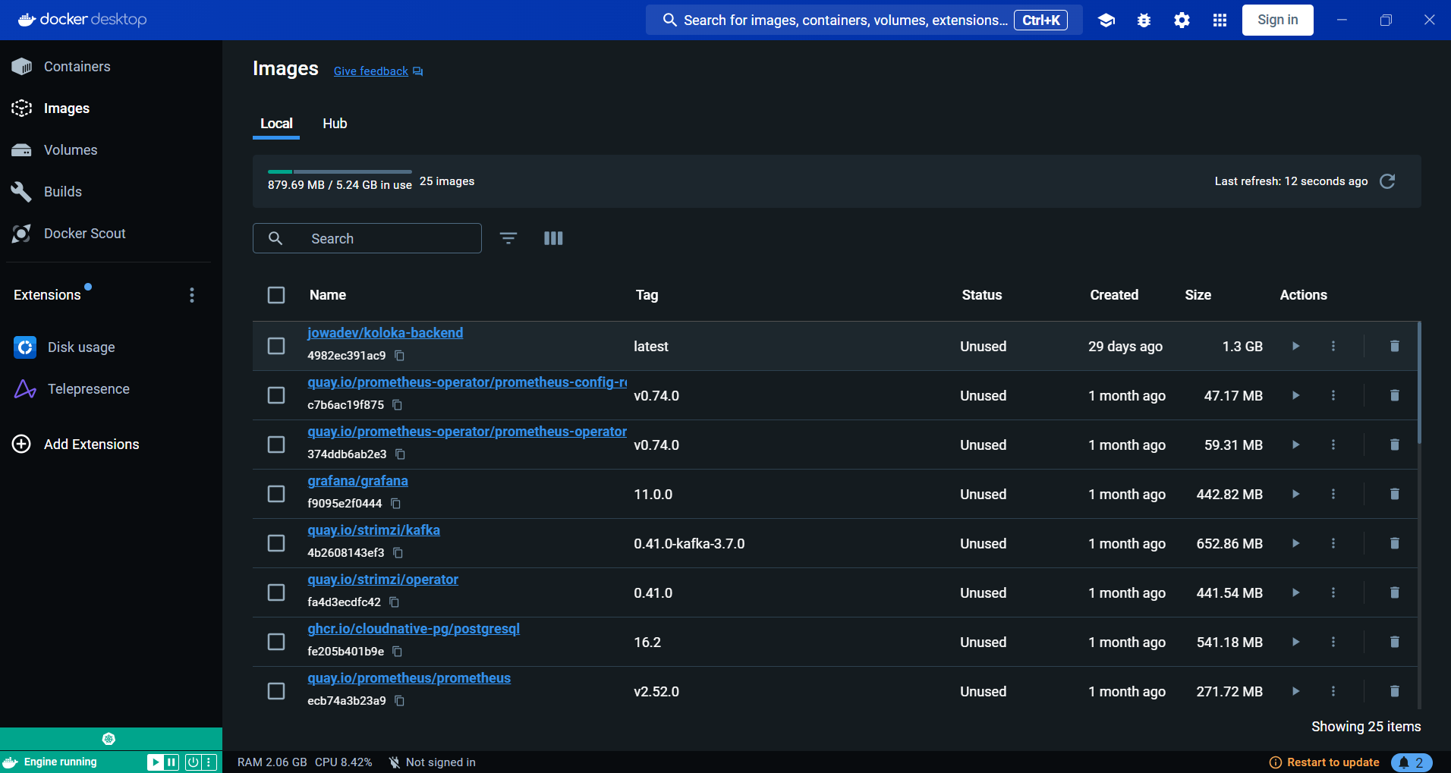The height and width of the screenshot is (773, 1451).
Task: Open the Learning center icon
Action: coord(1106,20)
